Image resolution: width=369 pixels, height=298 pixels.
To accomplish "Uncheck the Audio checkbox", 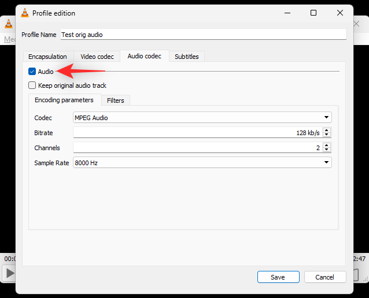I will 32,71.
